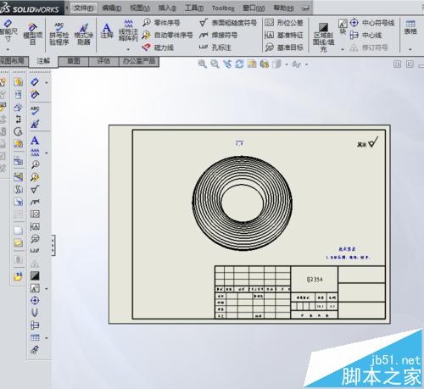Click the Centerline (中心线) button
Viewport: 424px width, 389px height.
[x=365, y=35]
